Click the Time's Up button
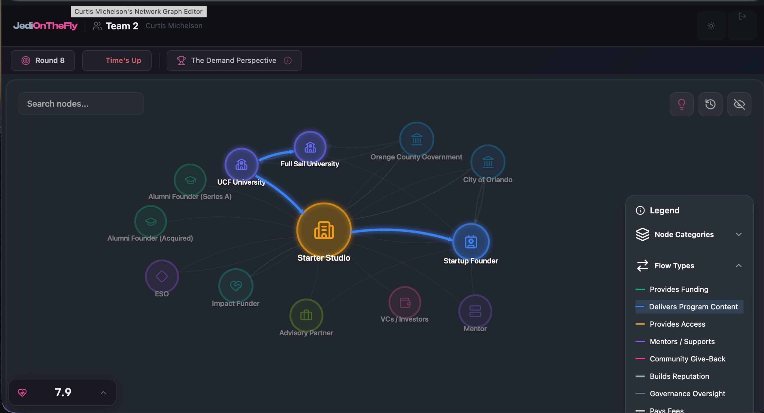The image size is (764, 413). pos(117,61)
